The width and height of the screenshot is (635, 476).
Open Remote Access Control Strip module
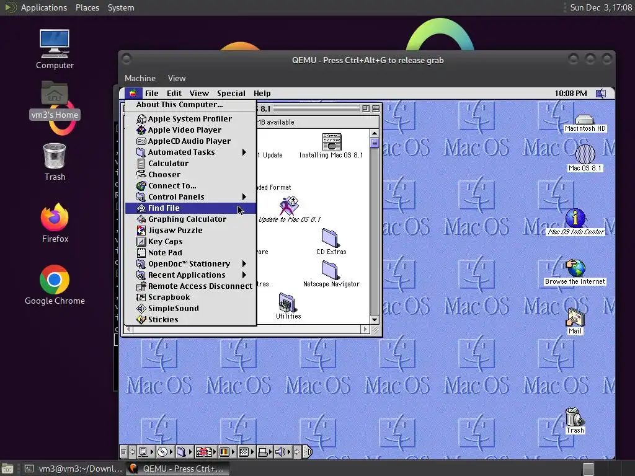[206, 452]
